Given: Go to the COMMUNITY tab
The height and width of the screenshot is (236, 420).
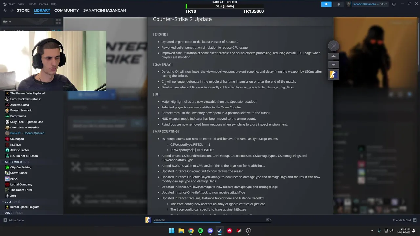Looking at the screenshot, I should point(67,10).
